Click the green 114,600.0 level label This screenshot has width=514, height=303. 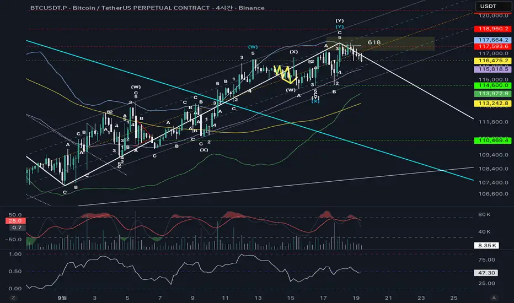[x=493, y=85]
